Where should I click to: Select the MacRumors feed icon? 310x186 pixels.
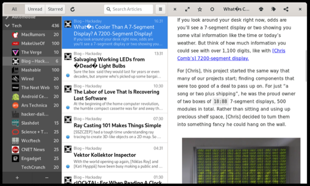click(x=15, y=35)
